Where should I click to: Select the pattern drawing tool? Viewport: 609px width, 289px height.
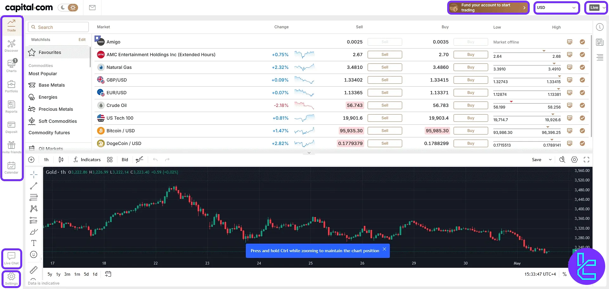pyautogui.click(x=34, y=209)
